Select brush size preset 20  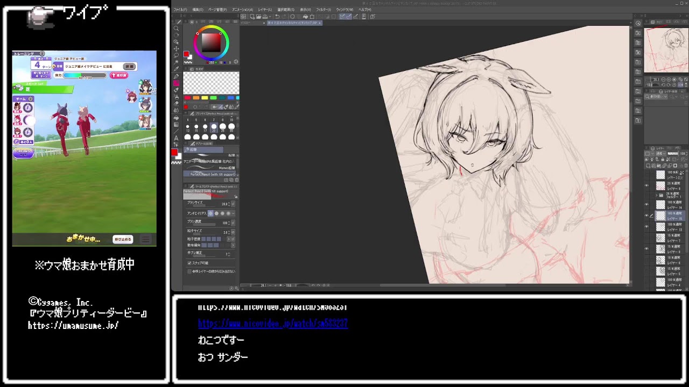pos(214,128)
